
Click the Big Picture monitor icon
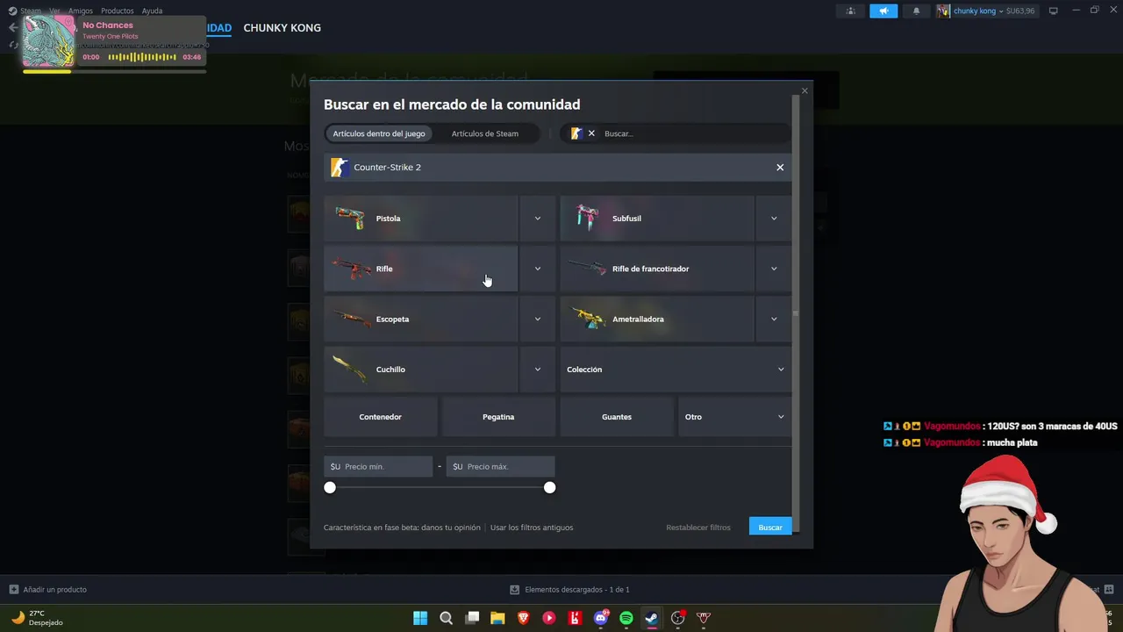coord(1054,11)
